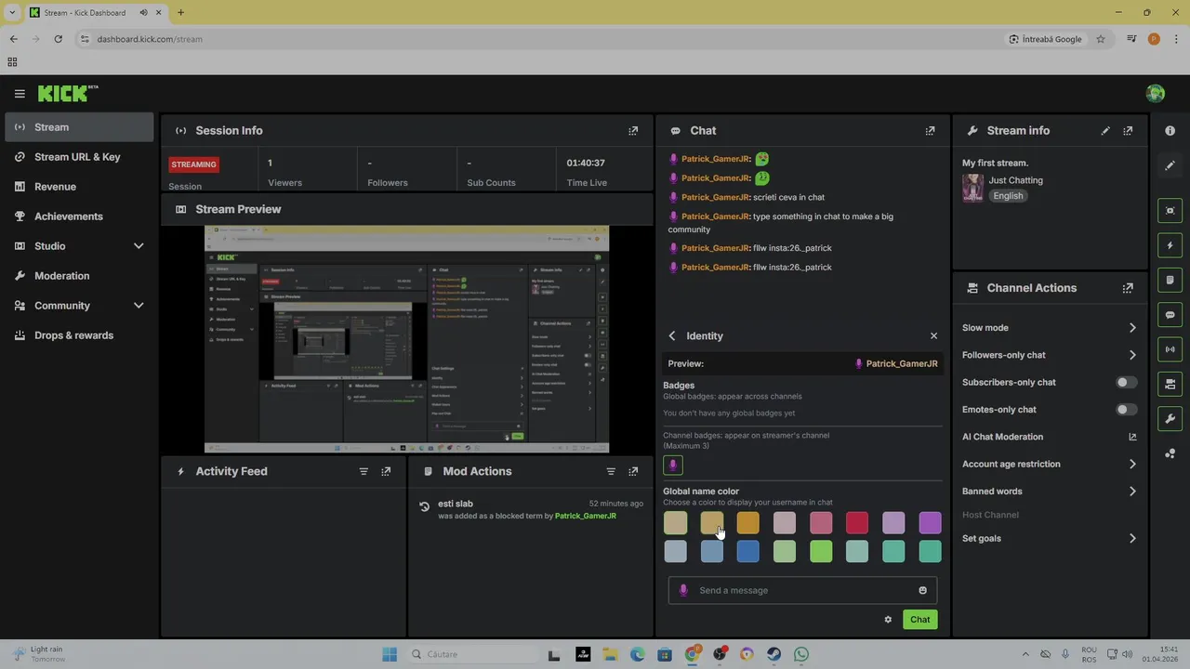This screenshot has width=1190, height=669.
Task: Toggle Mod Actions panel via sidebar icon
Action: point(1170,280)
